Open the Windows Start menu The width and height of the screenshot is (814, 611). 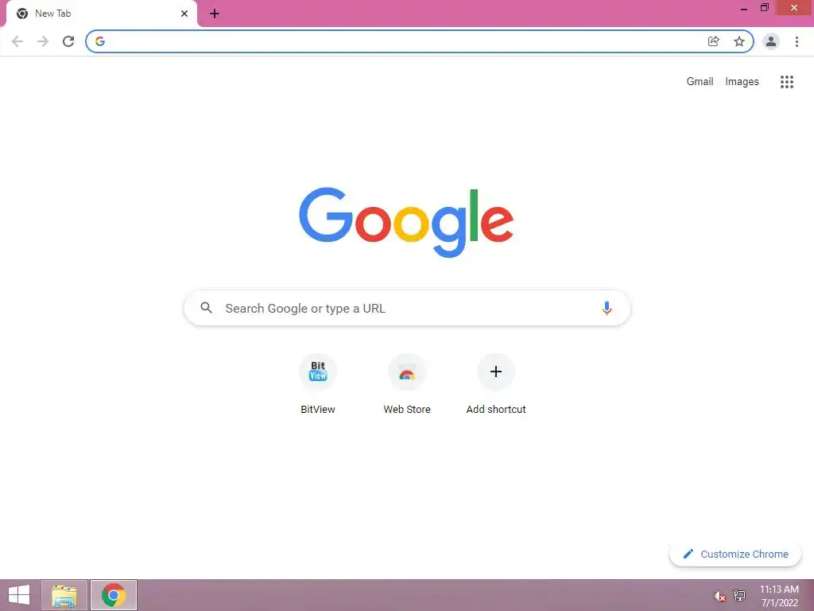(x=19, y=595)
